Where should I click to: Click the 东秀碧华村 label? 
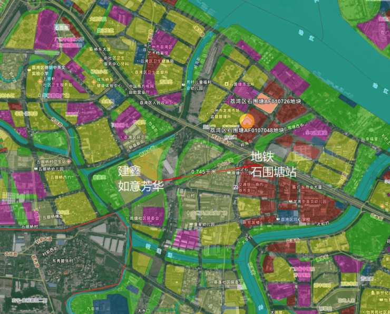(63, 261)
